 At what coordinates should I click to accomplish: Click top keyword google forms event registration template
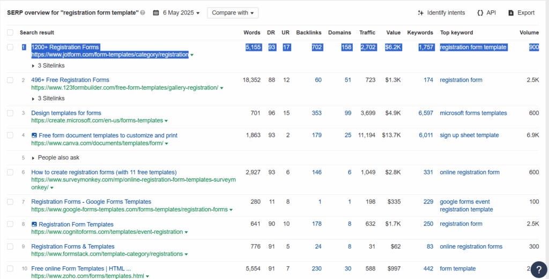(x=466, y=205)
